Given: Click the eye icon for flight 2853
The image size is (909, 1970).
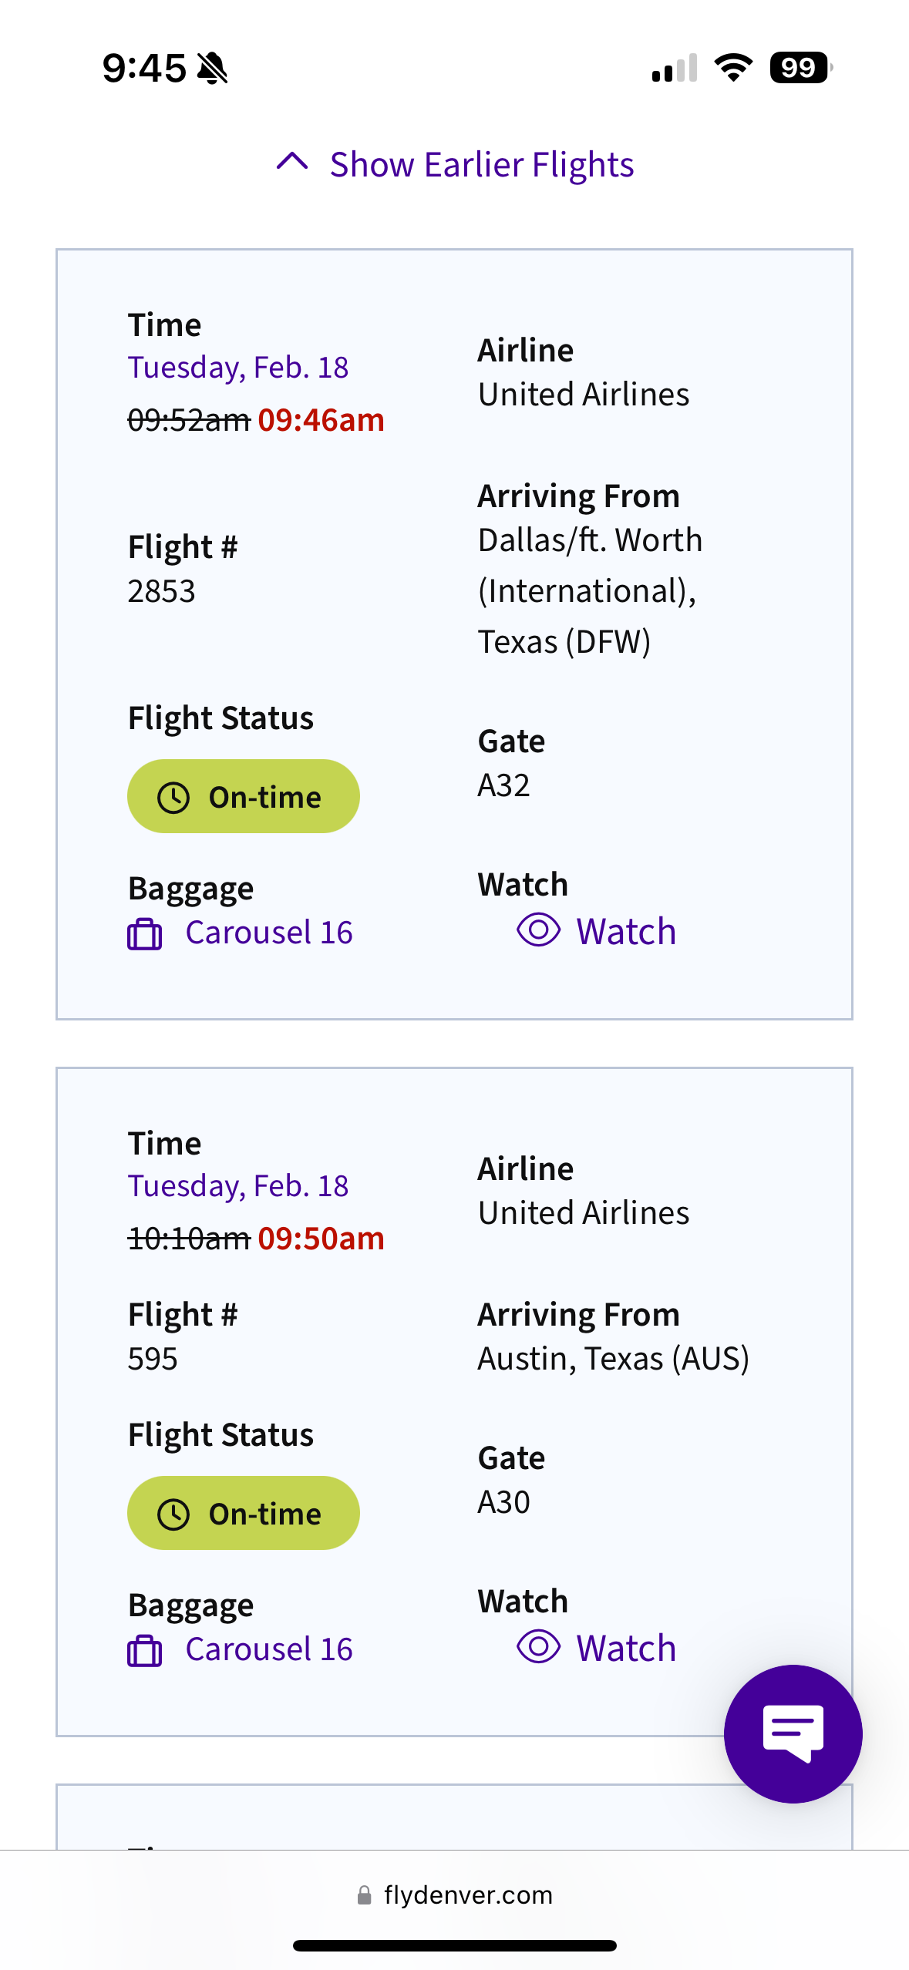Looking at the screenshot, I should click(x=538, y=930).
